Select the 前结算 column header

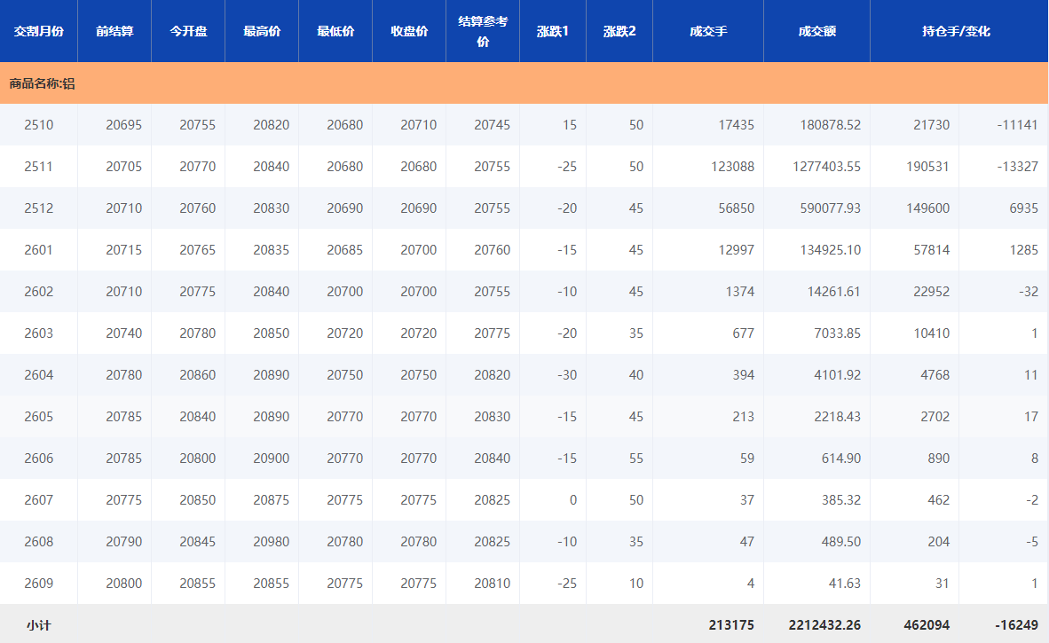point(114,31)
